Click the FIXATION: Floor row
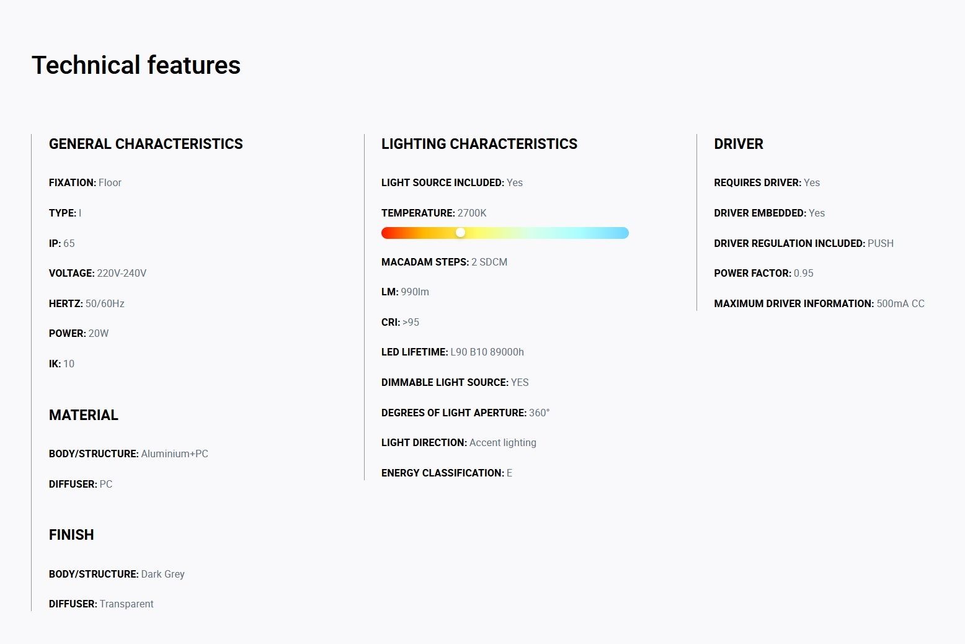This screenshot has width=965, height=644. point(85,182)
